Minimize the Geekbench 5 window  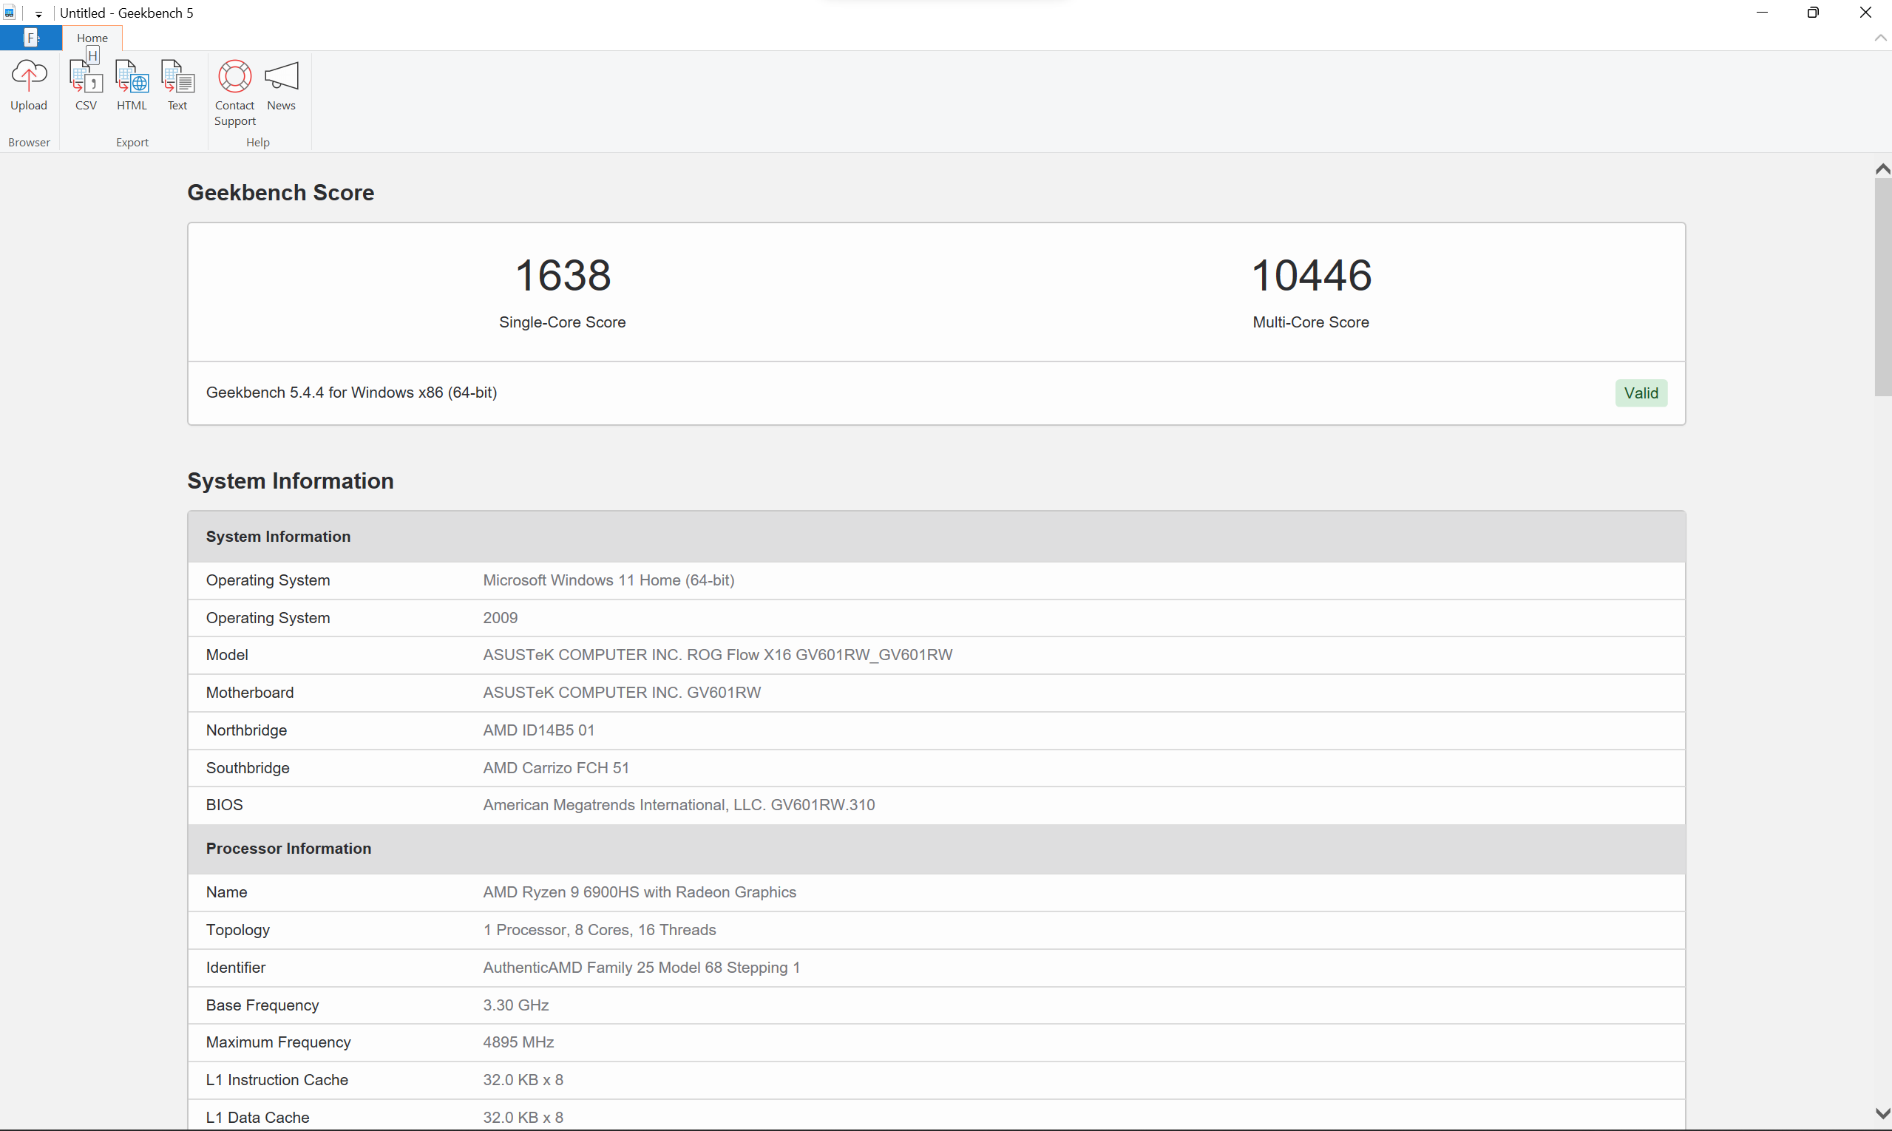(x=1762, y=12)
